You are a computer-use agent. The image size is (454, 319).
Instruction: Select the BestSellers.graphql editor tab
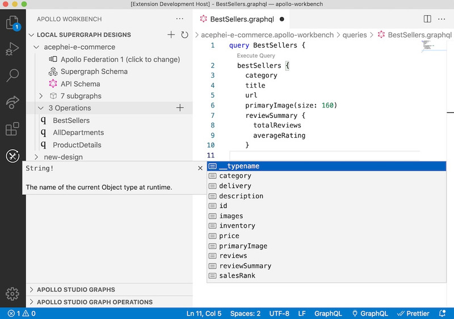[241, 19]
